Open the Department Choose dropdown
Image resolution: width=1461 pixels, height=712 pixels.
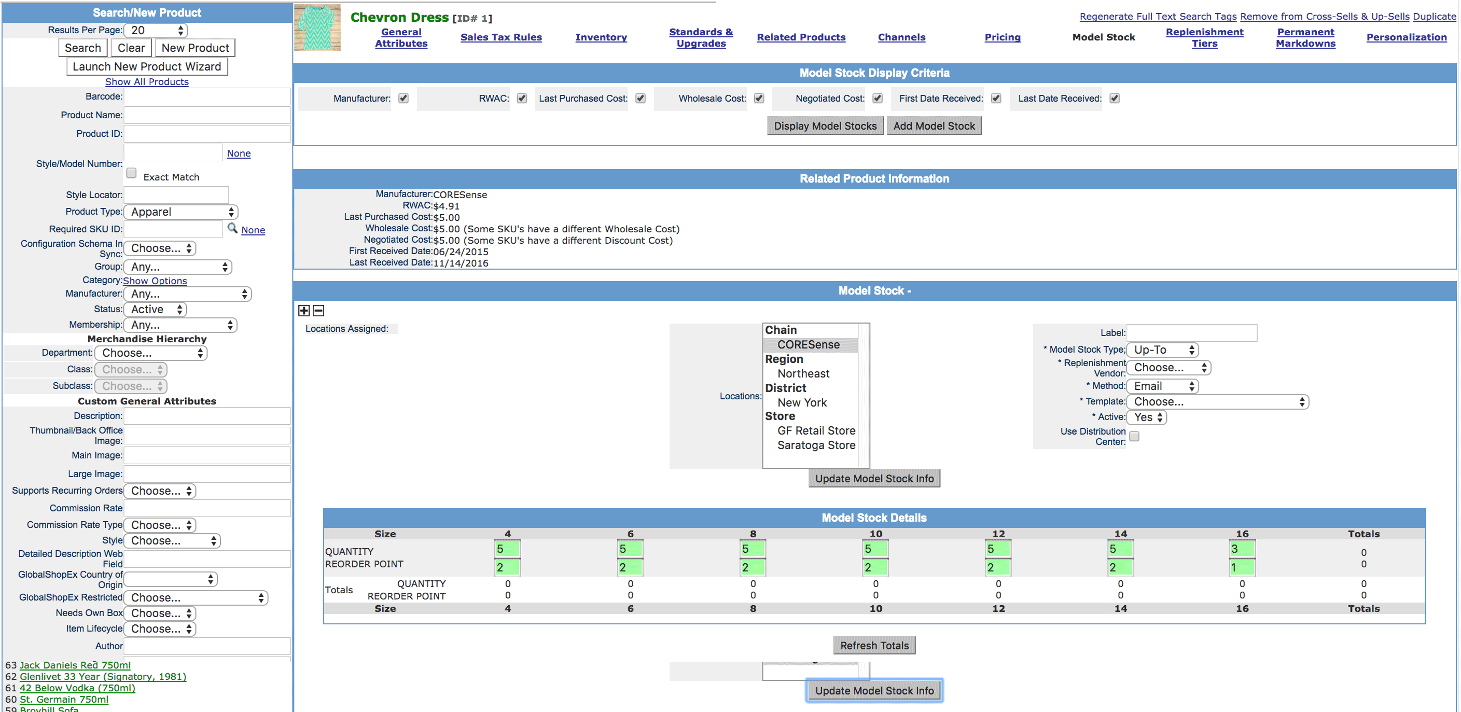coord(151,353)
